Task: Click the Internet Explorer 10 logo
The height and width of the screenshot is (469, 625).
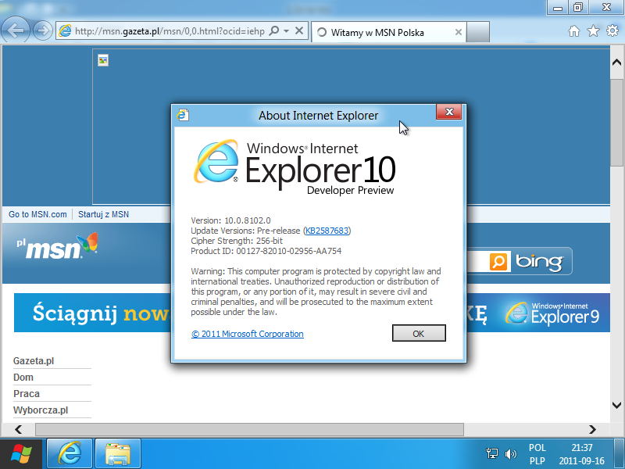Action: [x=295, y=167]
